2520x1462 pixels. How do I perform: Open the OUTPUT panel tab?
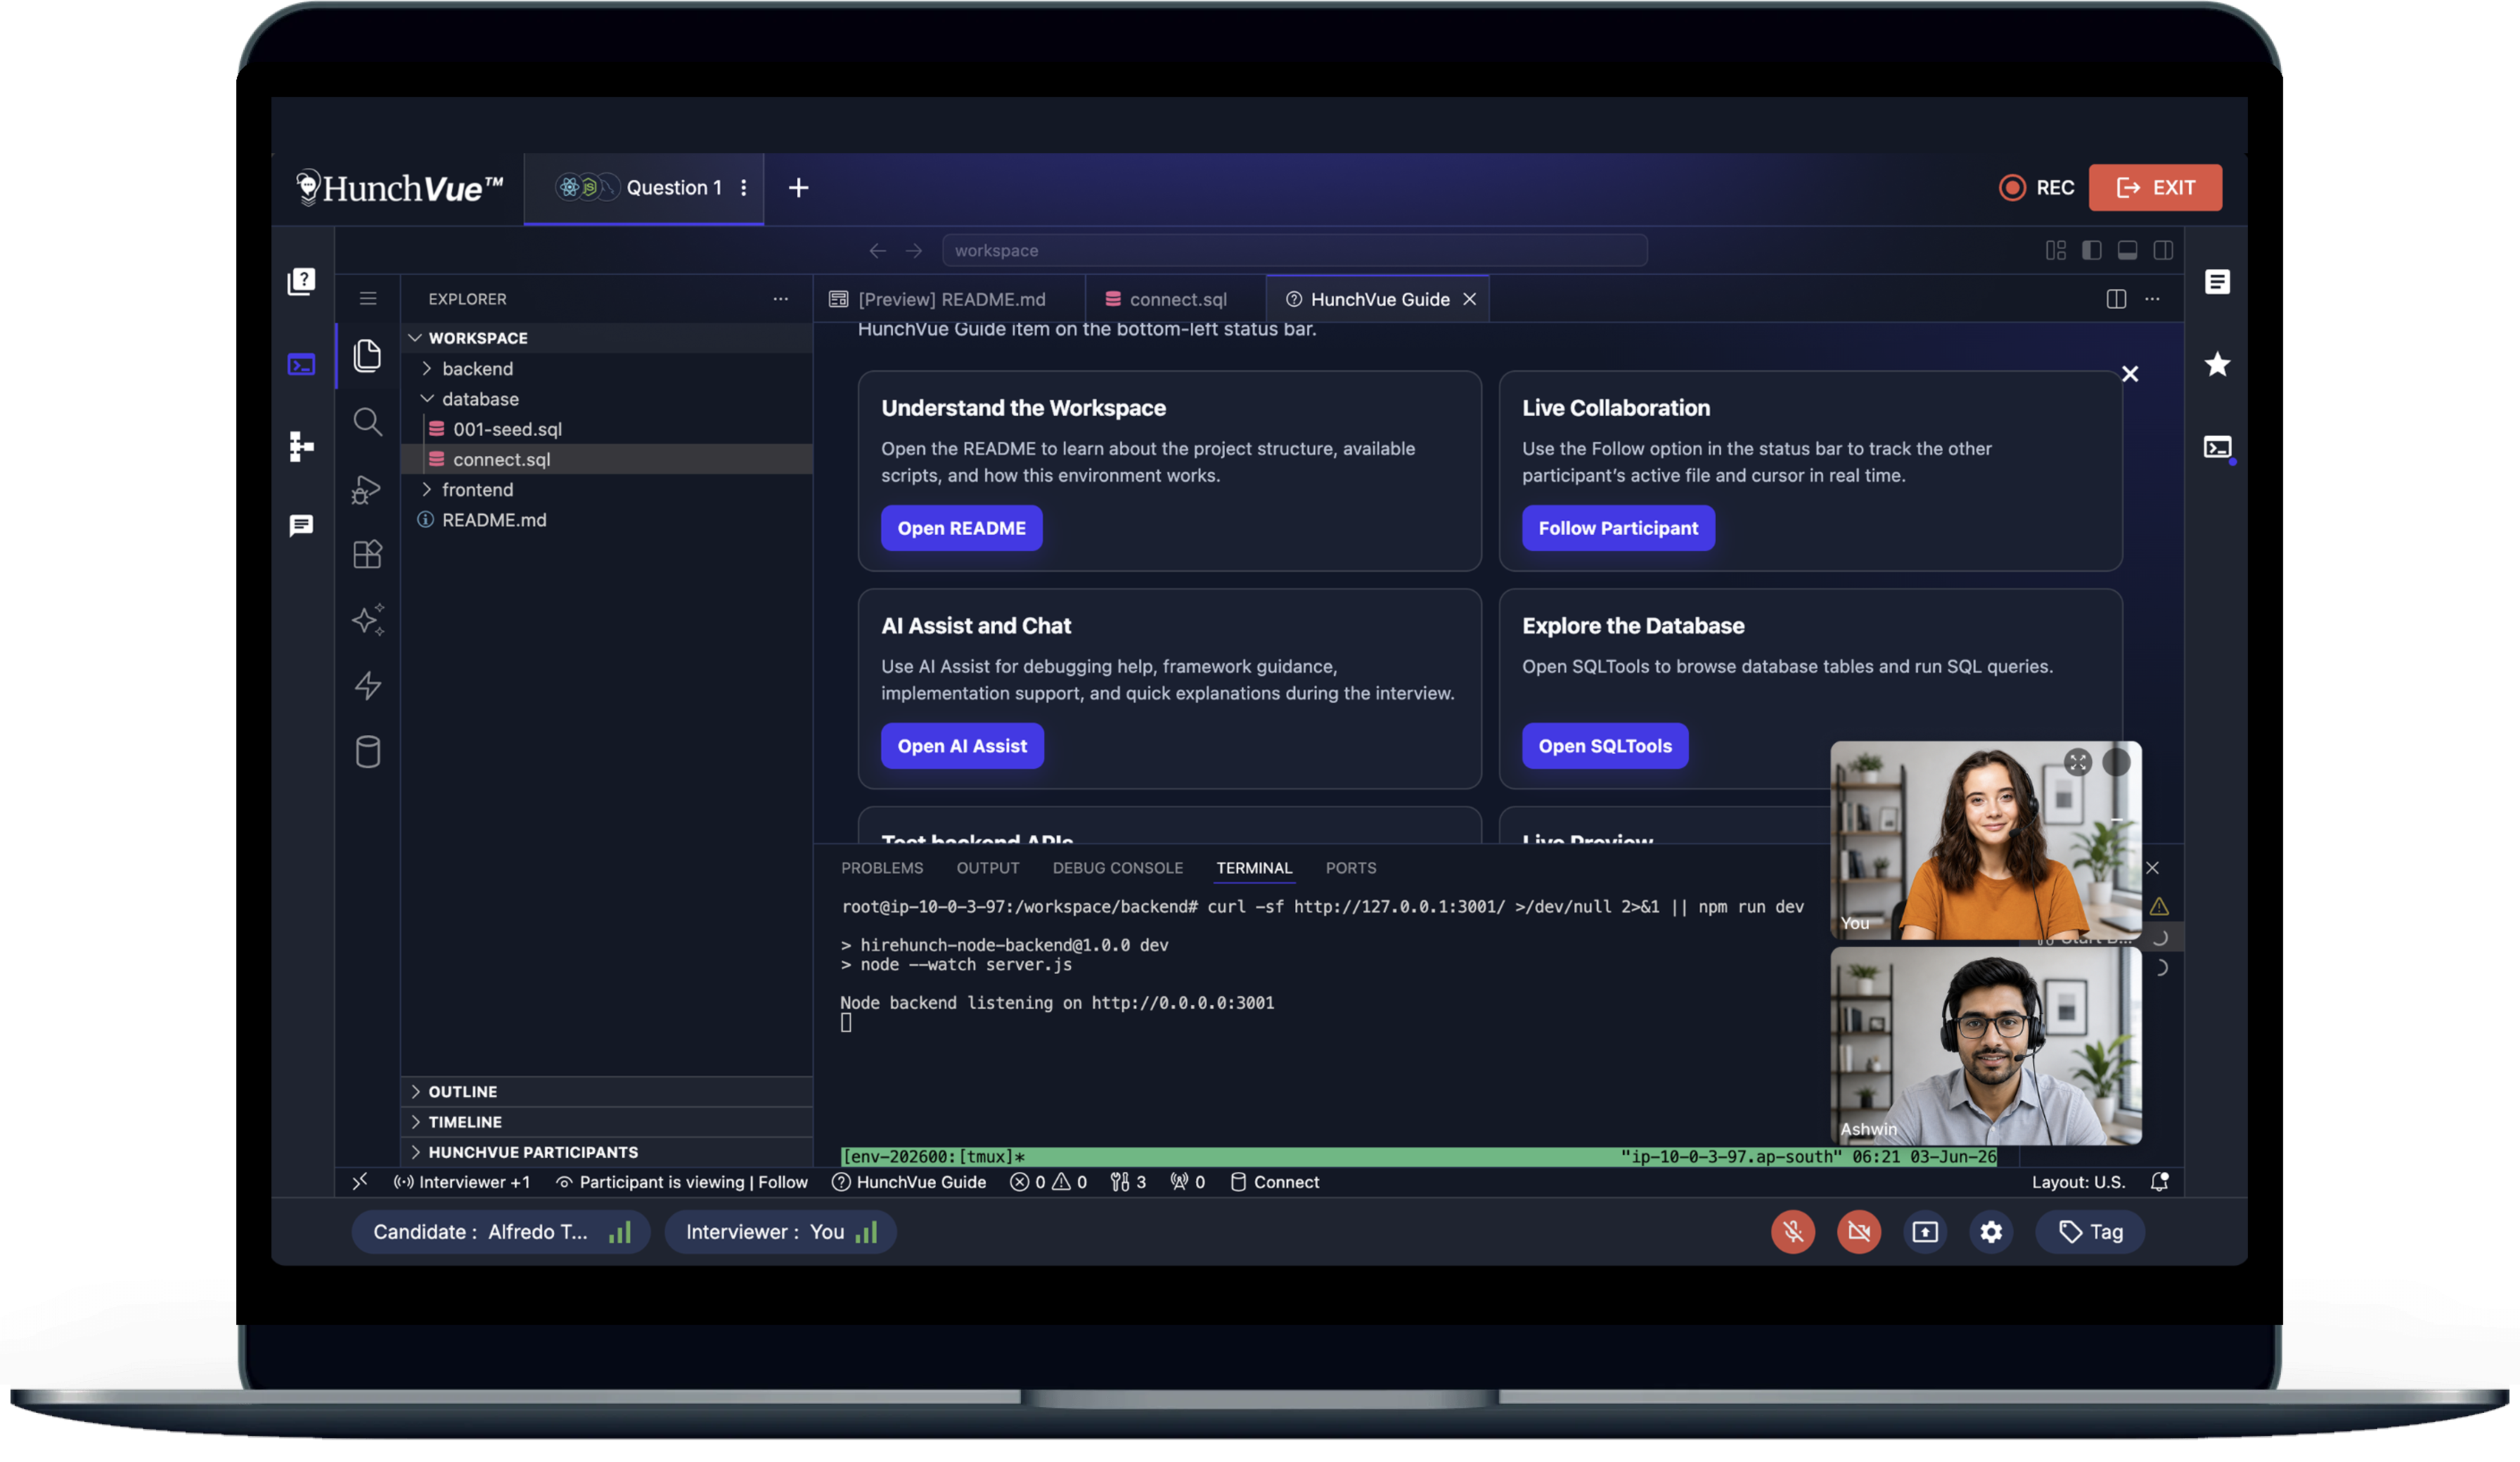tap(987, 867)
